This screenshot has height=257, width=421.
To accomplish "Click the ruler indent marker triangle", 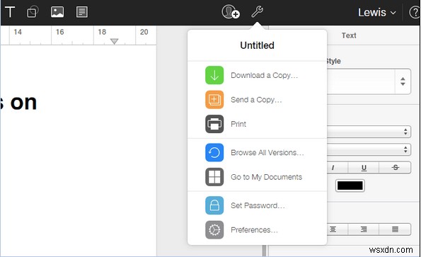I will point(114,41).
